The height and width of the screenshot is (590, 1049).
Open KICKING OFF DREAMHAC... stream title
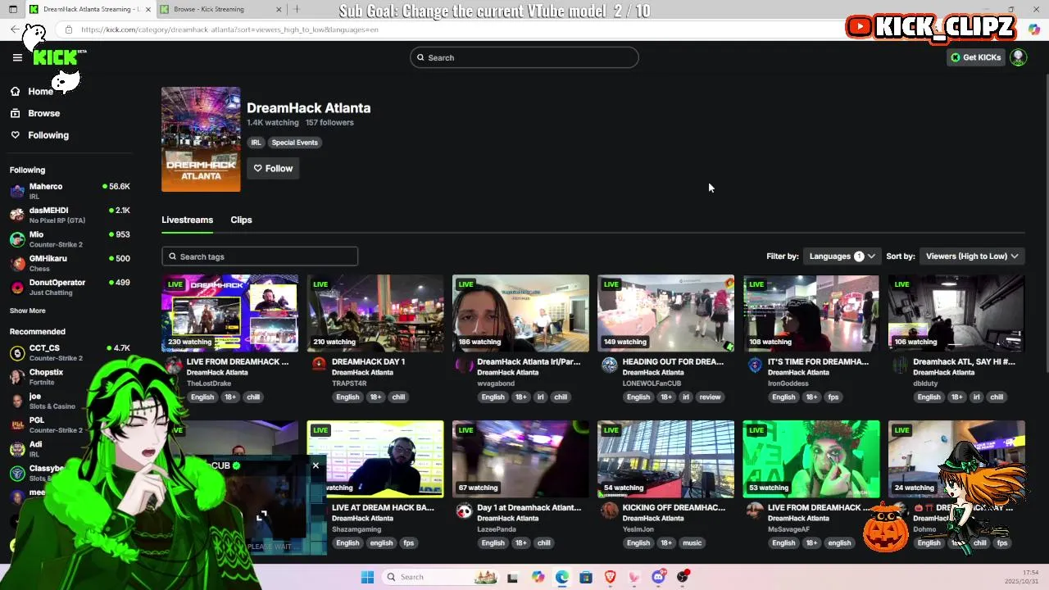point(674,507)
